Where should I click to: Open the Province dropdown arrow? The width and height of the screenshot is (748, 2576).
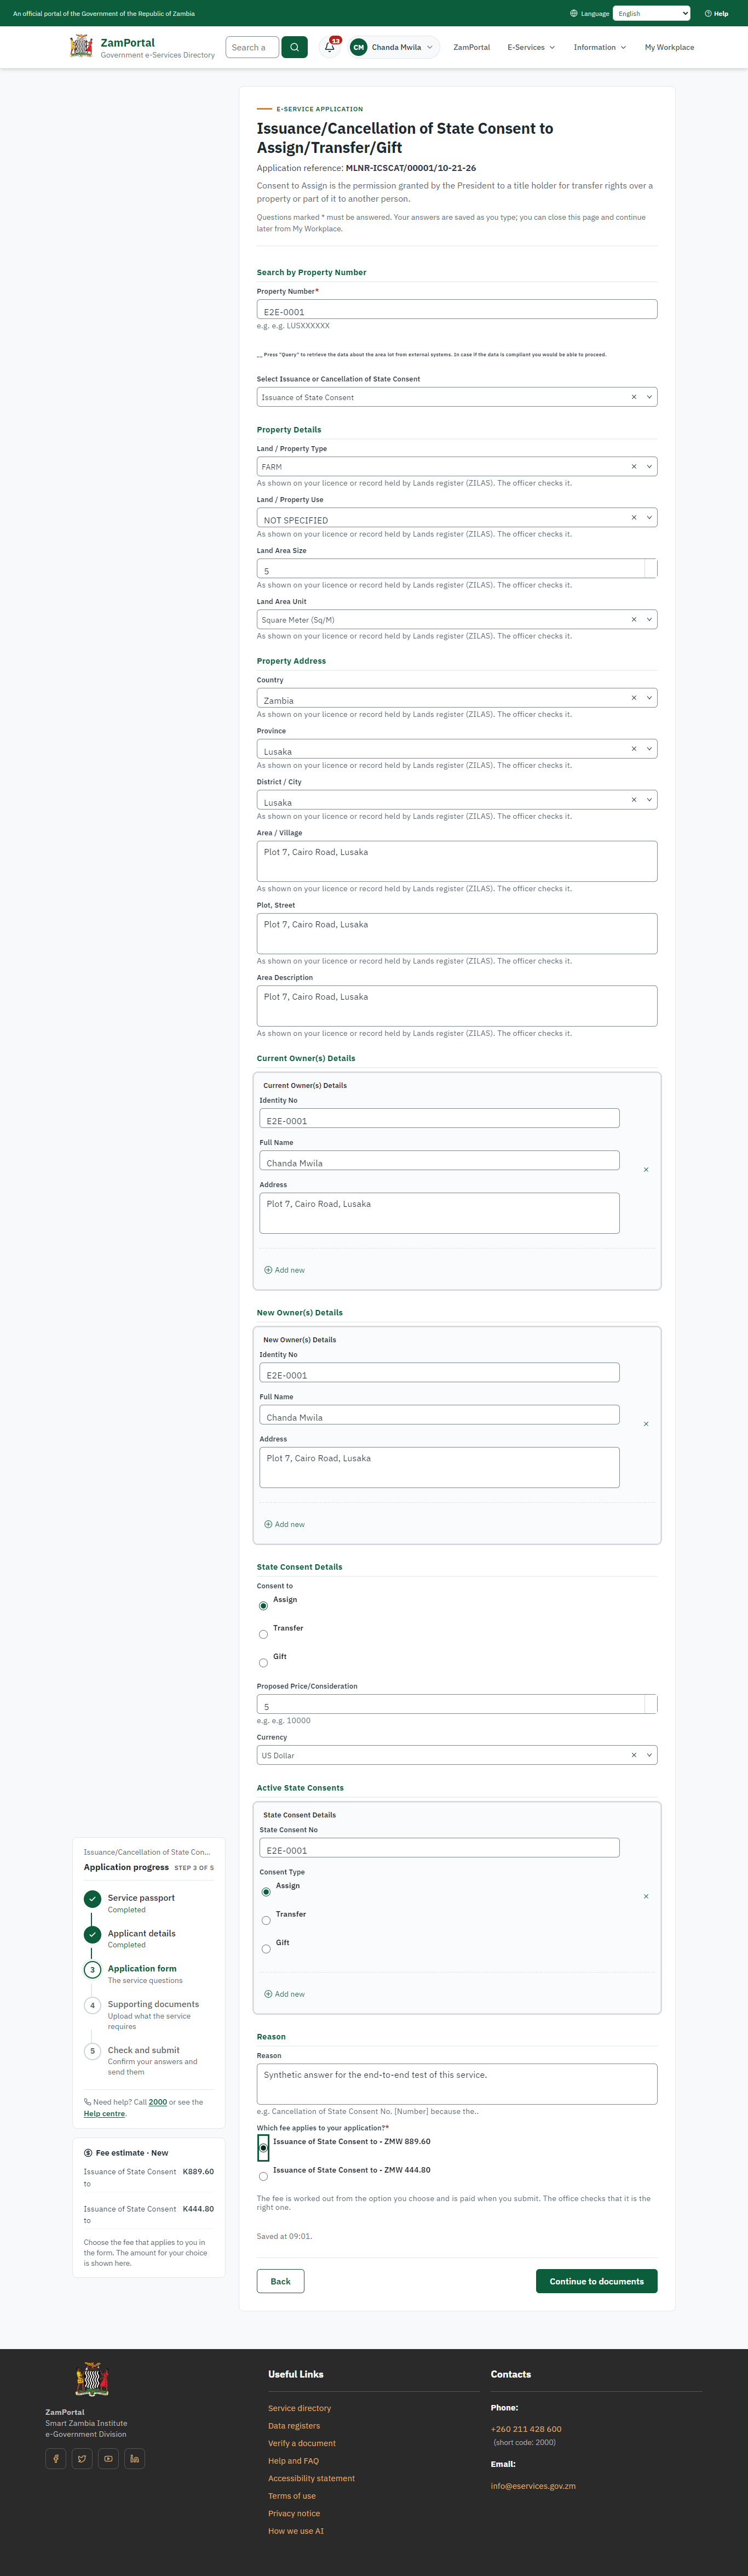[649, 749]
